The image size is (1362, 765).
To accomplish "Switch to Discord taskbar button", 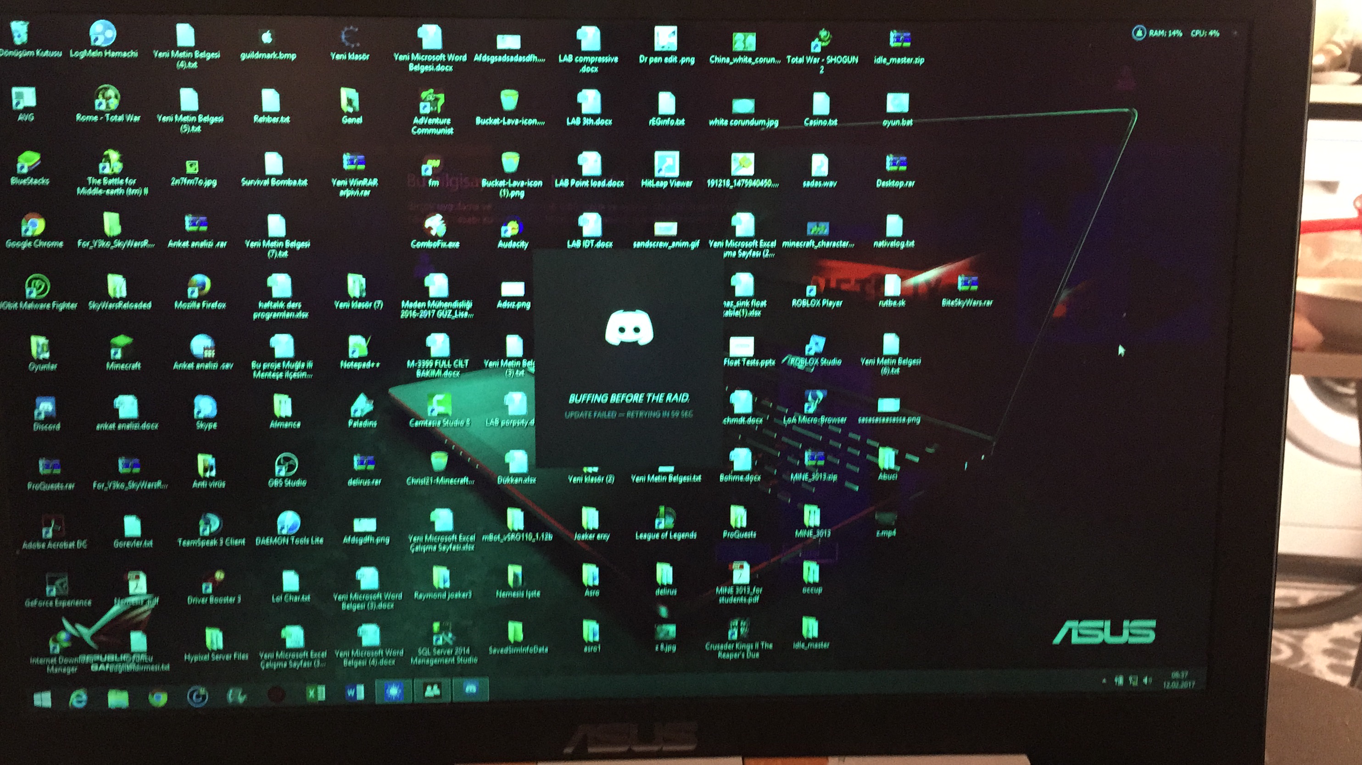I will pyautogui.click(x=470, y=689).
